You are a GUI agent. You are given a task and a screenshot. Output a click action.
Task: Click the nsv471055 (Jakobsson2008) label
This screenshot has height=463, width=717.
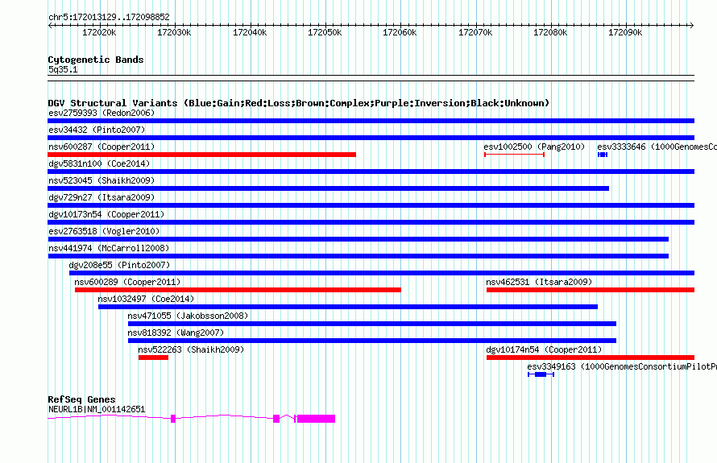(x=188, y=316)
